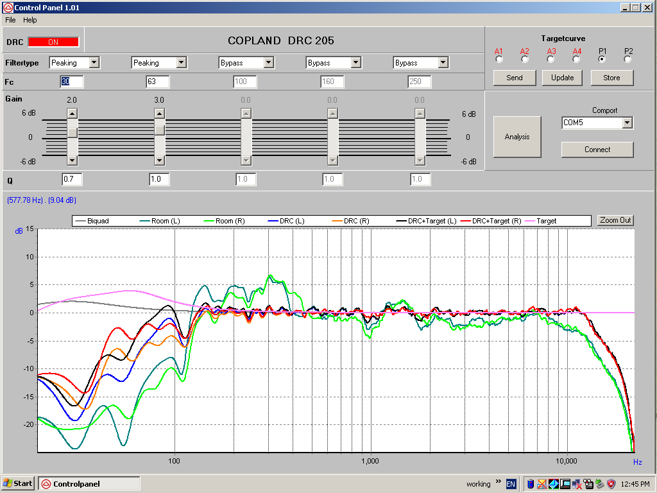Open the second Peaking filtertype dropdown

pos(181,62)
